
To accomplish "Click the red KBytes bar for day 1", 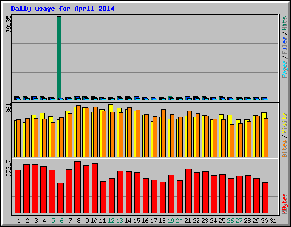I will [18, 192].
